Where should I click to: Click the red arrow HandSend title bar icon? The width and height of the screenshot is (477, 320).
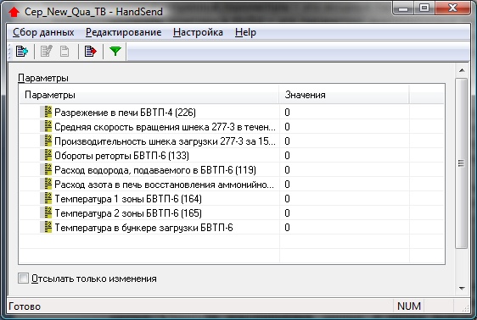coord(14,12)
